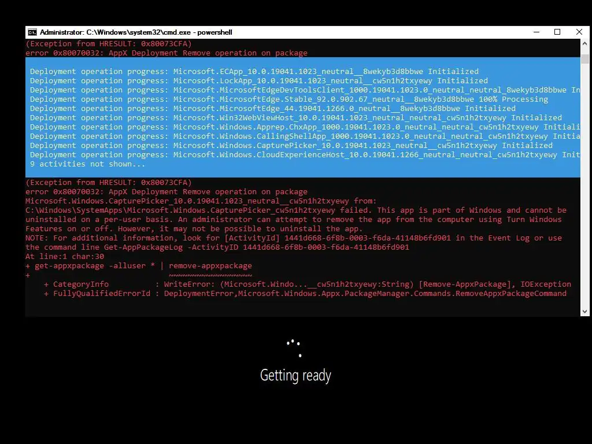Screen dimensions: 592x444
Task: Click the '9 activities not shown...' text
Action: (88, 164)
